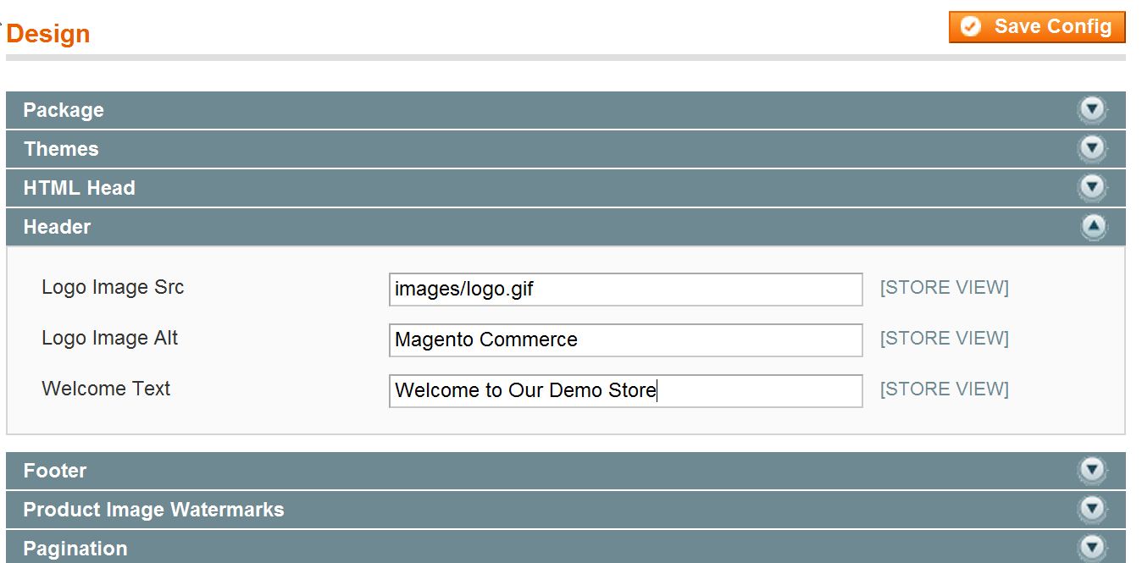Place cursor in the Welcome Text field
The image size is (1142, 563).
tap(625, 391)
